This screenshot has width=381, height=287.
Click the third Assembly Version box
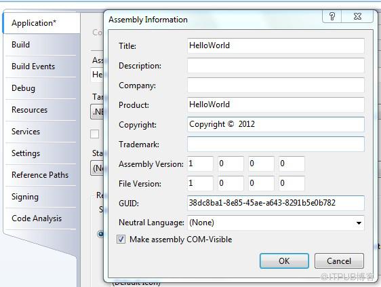[262, 164]
